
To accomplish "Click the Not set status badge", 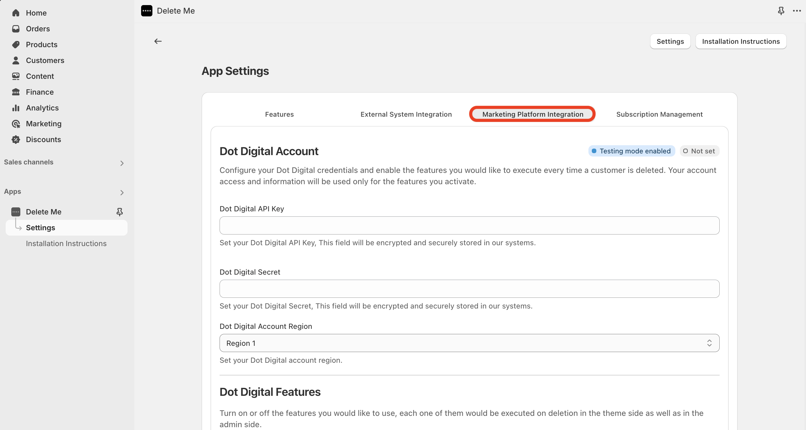I will point(699,151).
